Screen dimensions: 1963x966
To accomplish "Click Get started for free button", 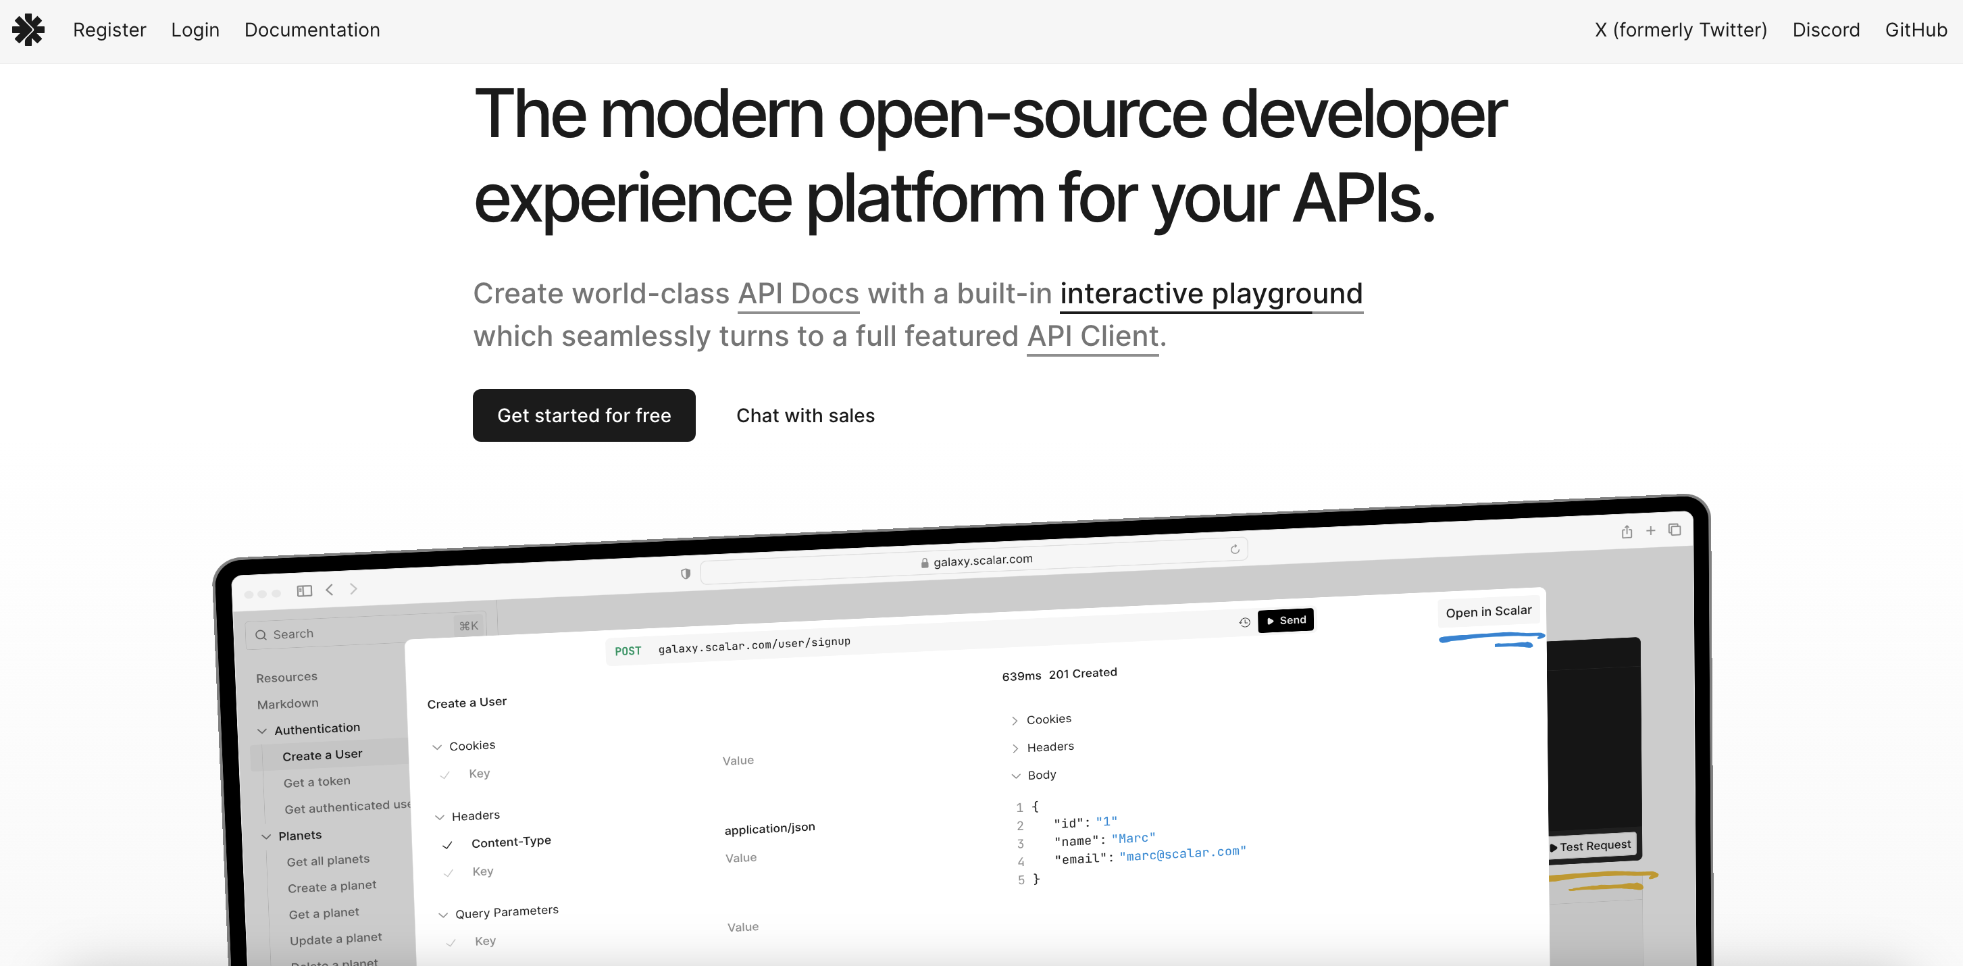I will pos(584,415).
